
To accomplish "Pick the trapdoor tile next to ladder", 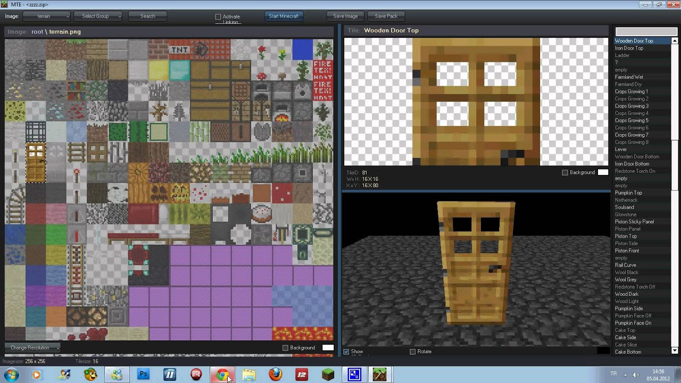I will 97,152.
